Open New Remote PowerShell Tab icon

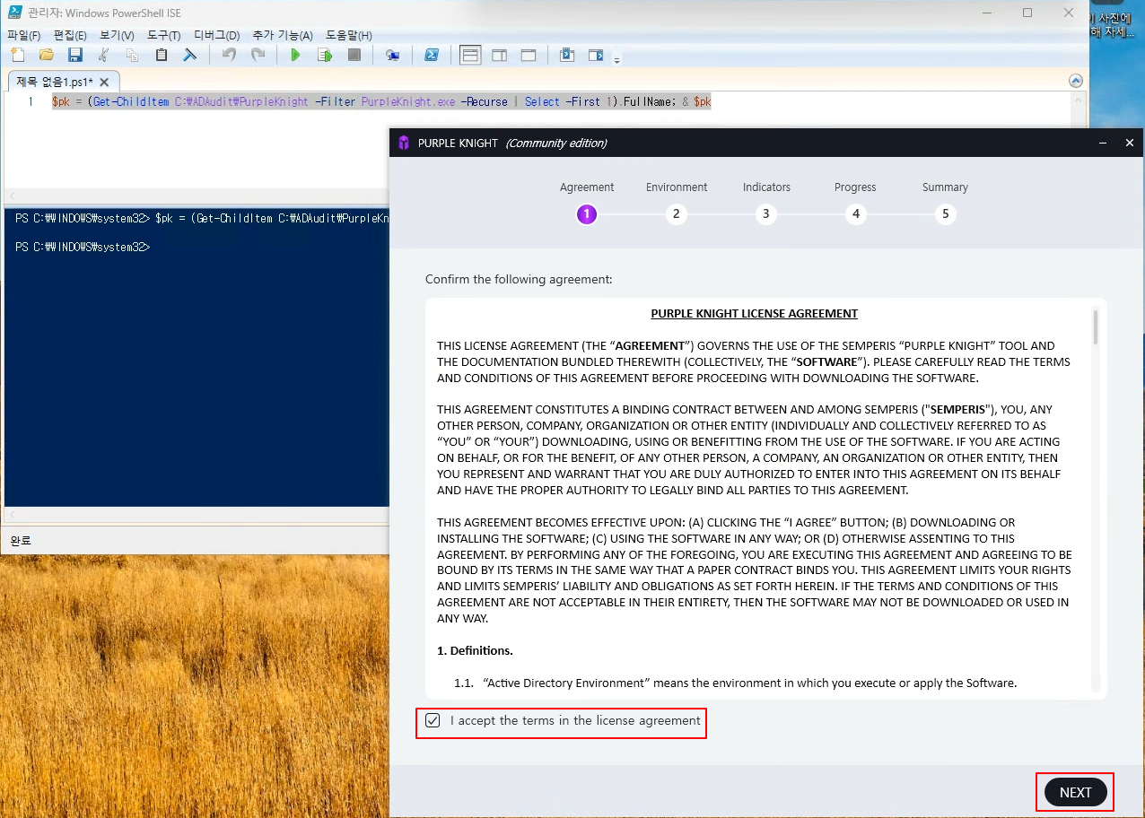tap(392, 55)
